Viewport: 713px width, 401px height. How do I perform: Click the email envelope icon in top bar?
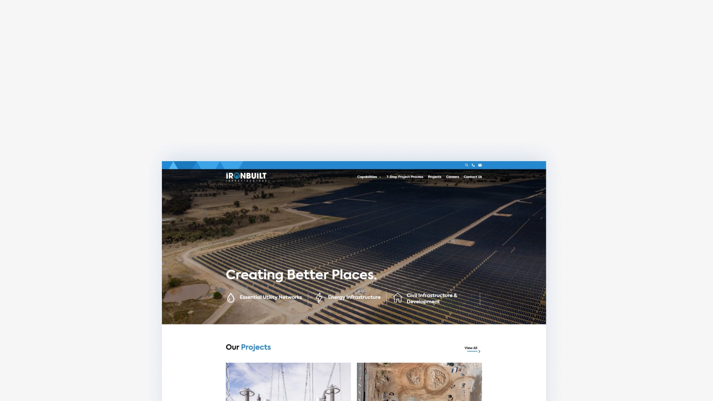pos(480,165)
